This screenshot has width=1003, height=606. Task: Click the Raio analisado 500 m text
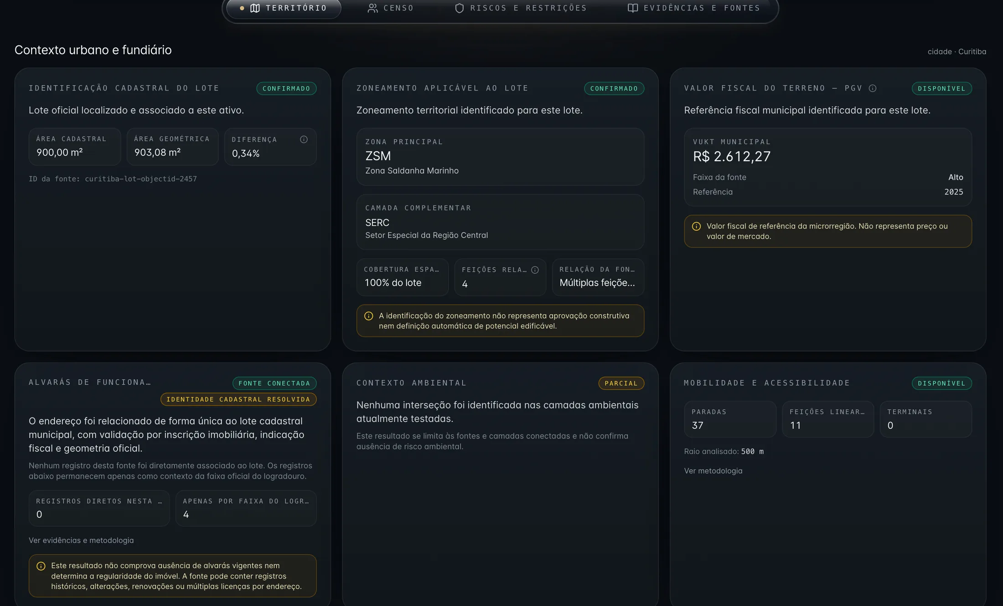click(x=724, y=452)
